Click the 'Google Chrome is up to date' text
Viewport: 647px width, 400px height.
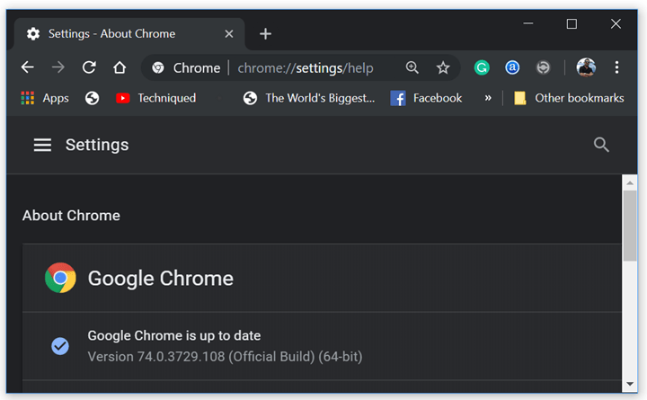[174, 335]
